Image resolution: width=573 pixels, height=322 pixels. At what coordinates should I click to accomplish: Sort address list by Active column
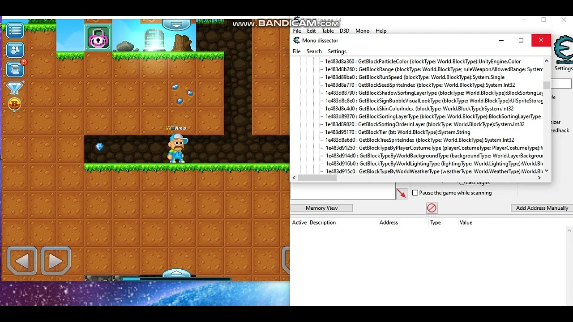click(x=299, y=222)
